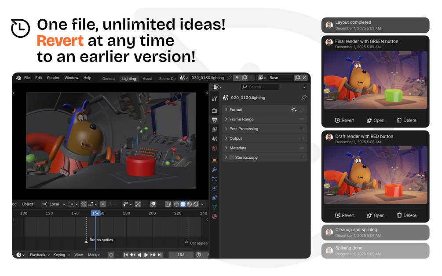The height and width of the screenshot is (276, 442).
Task: Play animation in reverse
Action: coord(139,255)
